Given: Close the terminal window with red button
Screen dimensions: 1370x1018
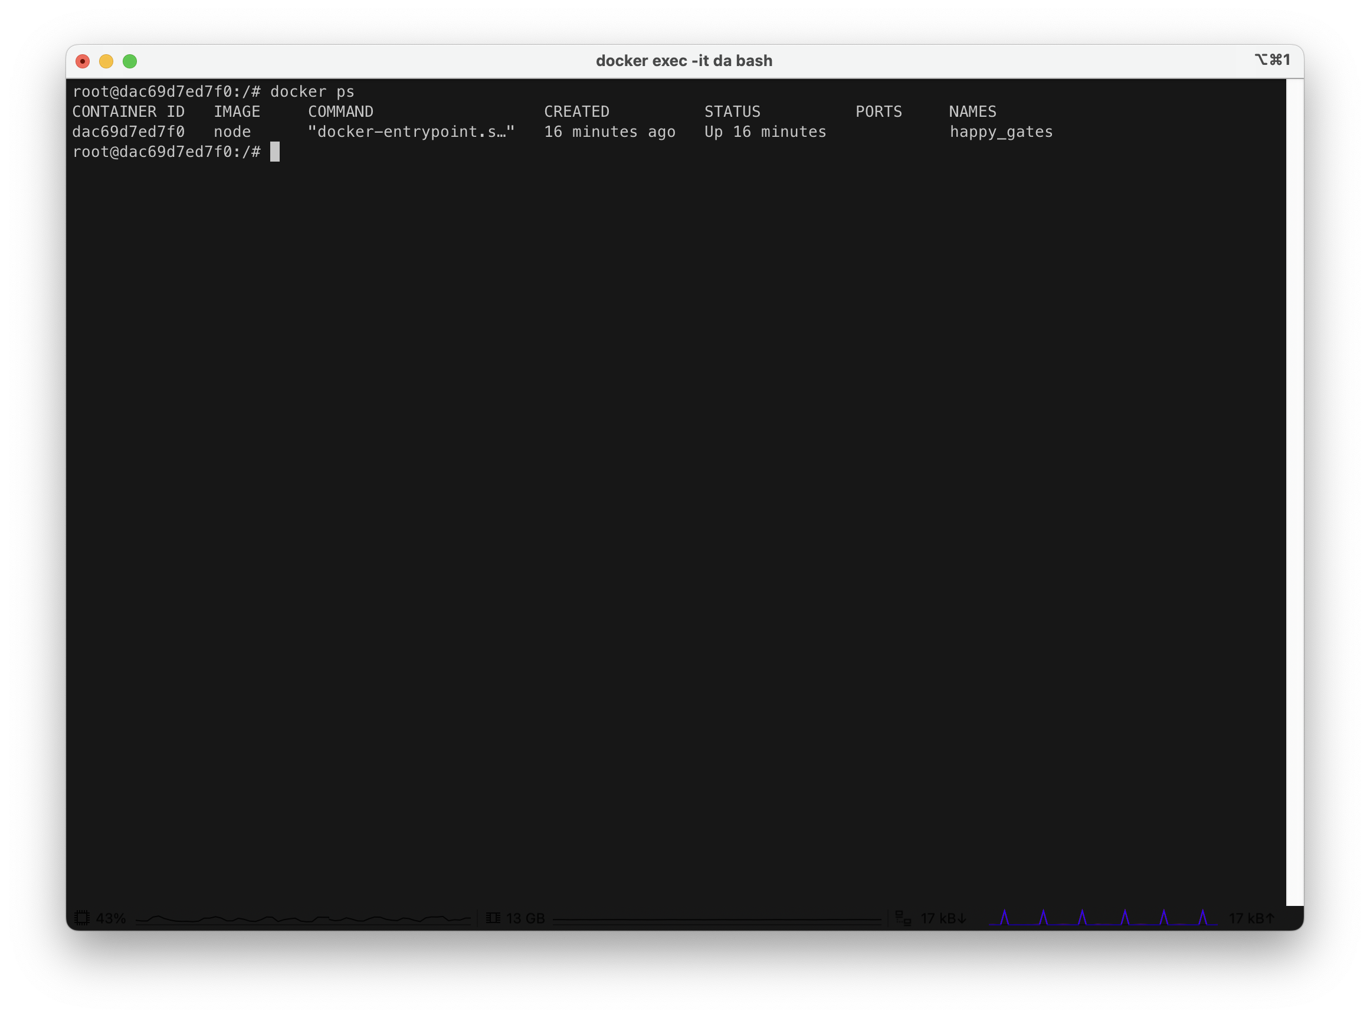Looking at the screenshot, I should pyautogui.click(x=83, y=61).
